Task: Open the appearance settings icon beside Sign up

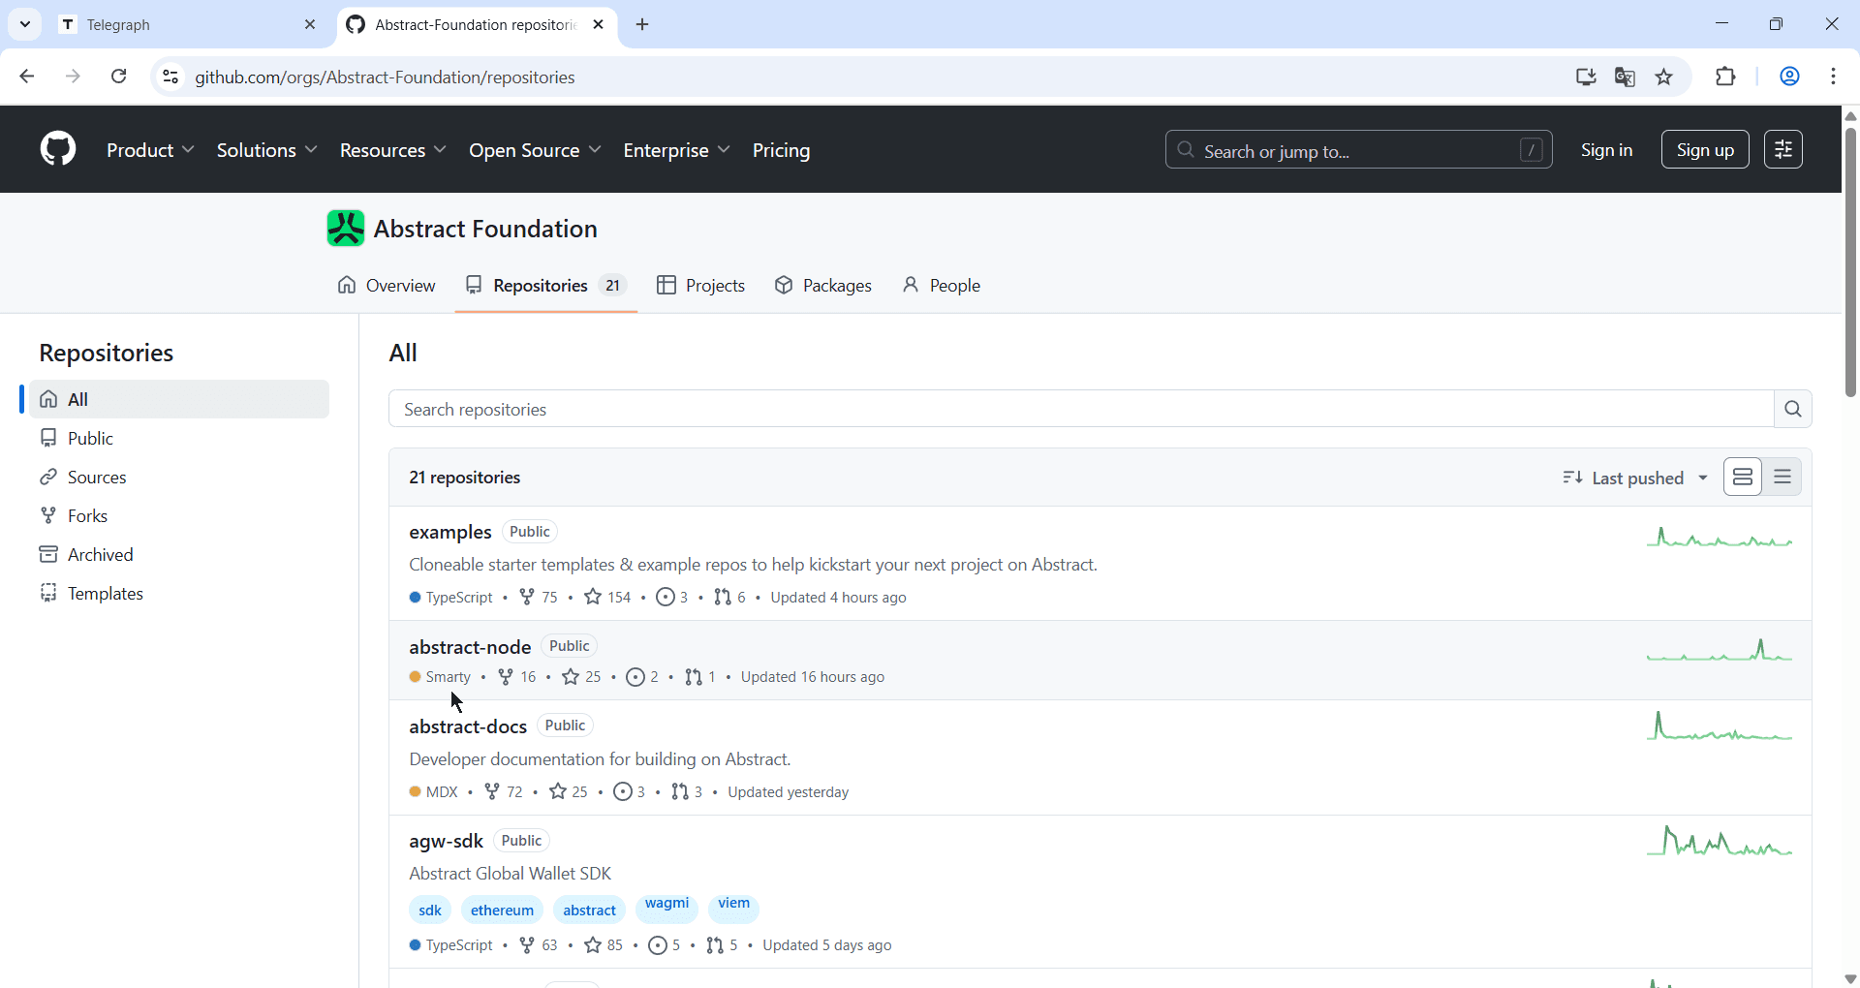Action: pyautogui.click(x=1782, y=149)
